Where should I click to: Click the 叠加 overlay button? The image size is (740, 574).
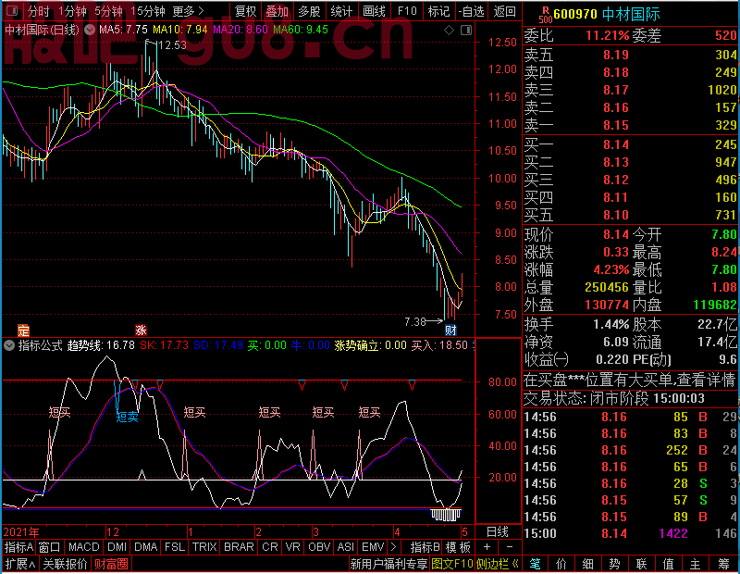tap(277, 11)
